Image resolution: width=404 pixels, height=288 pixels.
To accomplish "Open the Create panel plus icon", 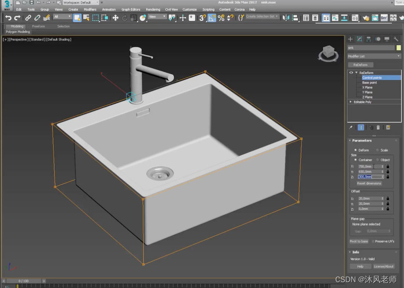I will [x=350, y=39].
